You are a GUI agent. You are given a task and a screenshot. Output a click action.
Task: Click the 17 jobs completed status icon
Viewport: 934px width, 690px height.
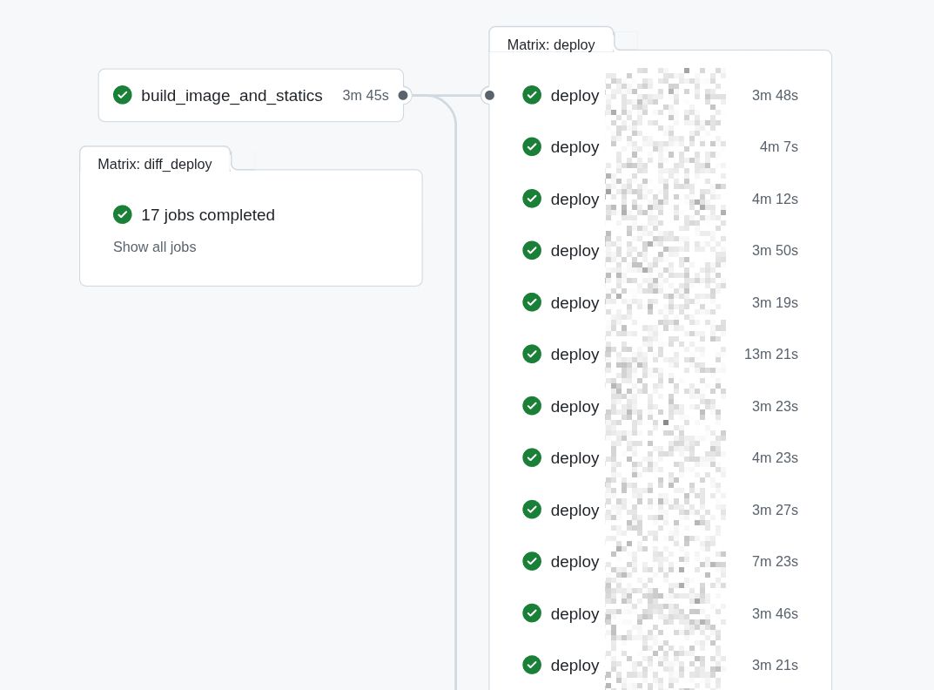(123, 214)
